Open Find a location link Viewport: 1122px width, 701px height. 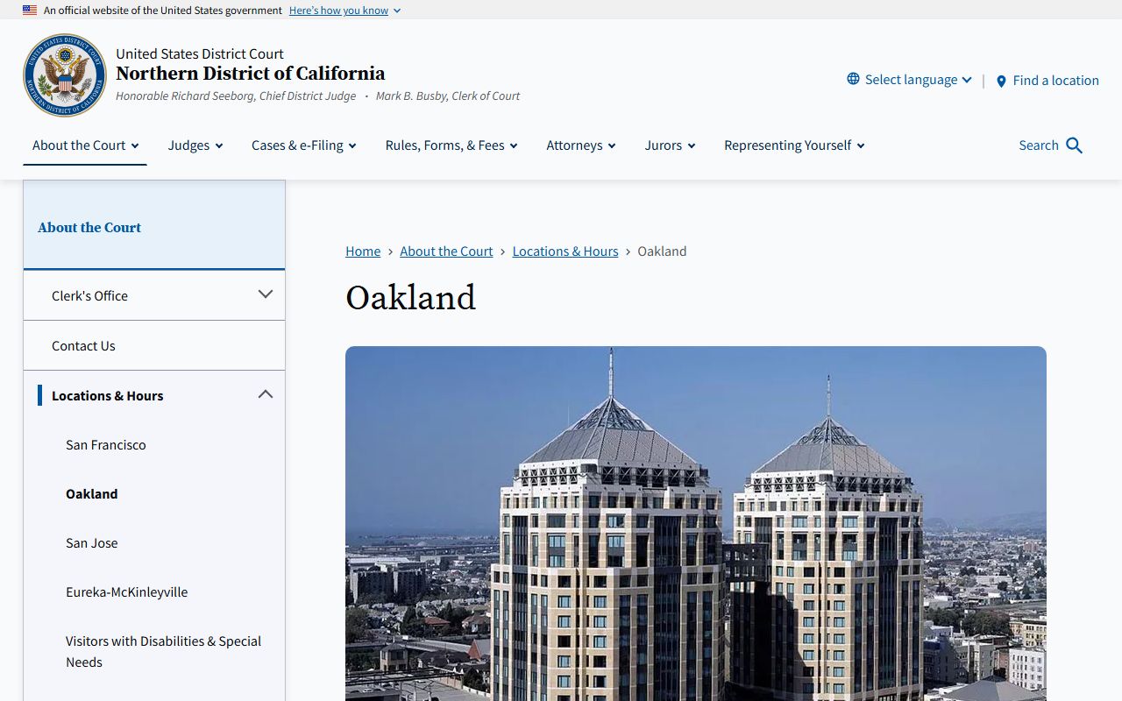(x=1047, y=81)
